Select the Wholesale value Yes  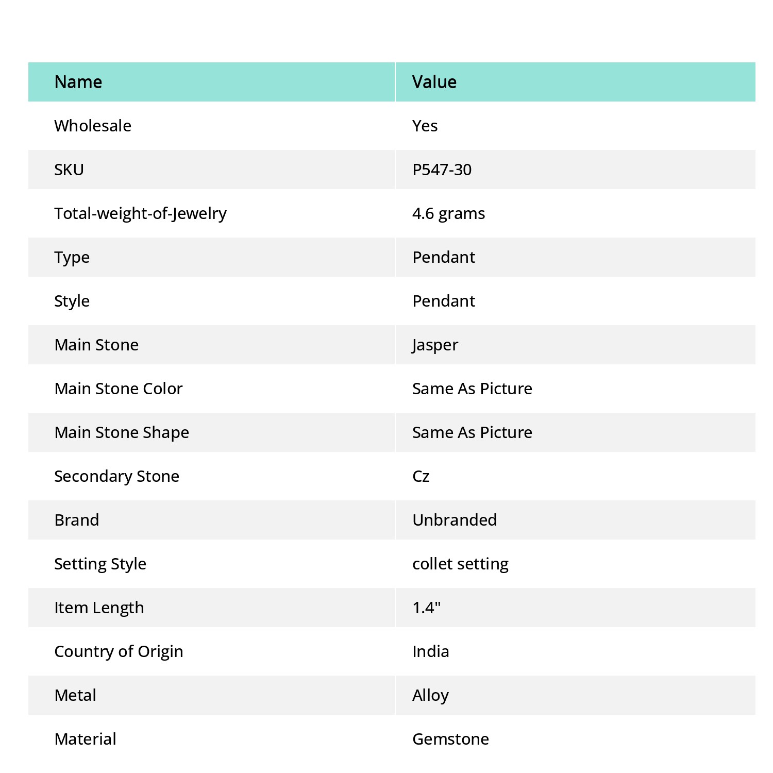click(425, 126)
